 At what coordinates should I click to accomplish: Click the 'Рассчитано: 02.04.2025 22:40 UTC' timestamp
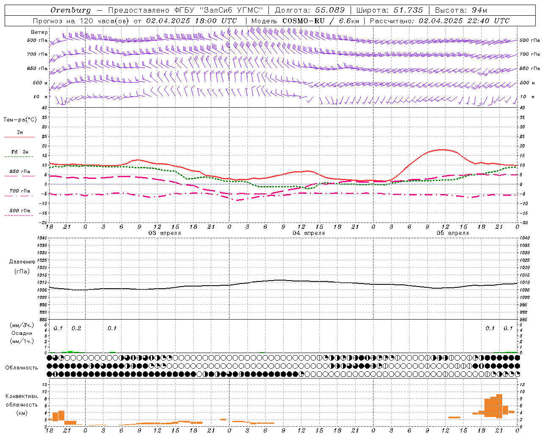click(440, 21)
